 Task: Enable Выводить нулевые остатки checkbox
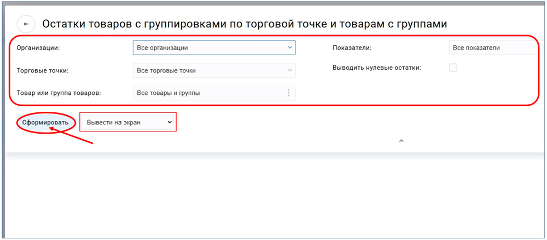click(453, 68)
